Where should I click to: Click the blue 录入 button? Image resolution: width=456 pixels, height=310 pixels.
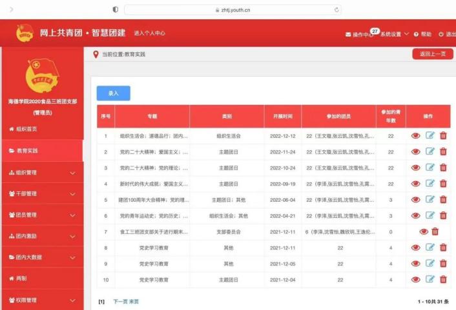(114, 93)
